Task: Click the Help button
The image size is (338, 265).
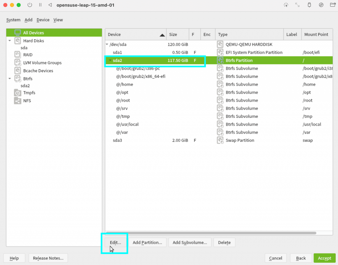Action: coord(14,258)
